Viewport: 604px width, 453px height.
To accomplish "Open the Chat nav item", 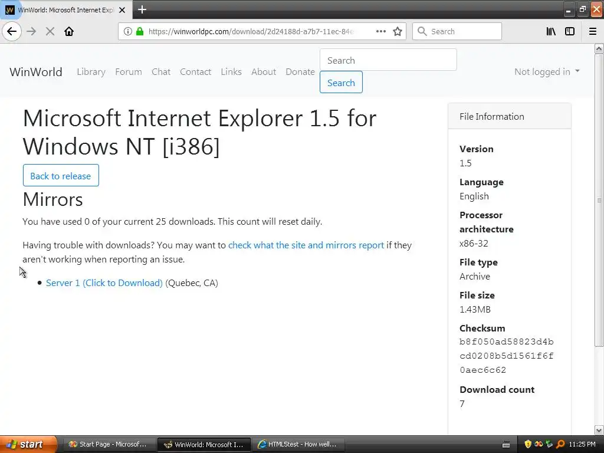I will point(161,72).
